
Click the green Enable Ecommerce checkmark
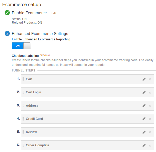pos(7,13)
